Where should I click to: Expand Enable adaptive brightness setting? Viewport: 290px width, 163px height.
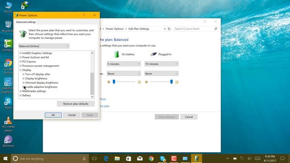coord(24,87)
